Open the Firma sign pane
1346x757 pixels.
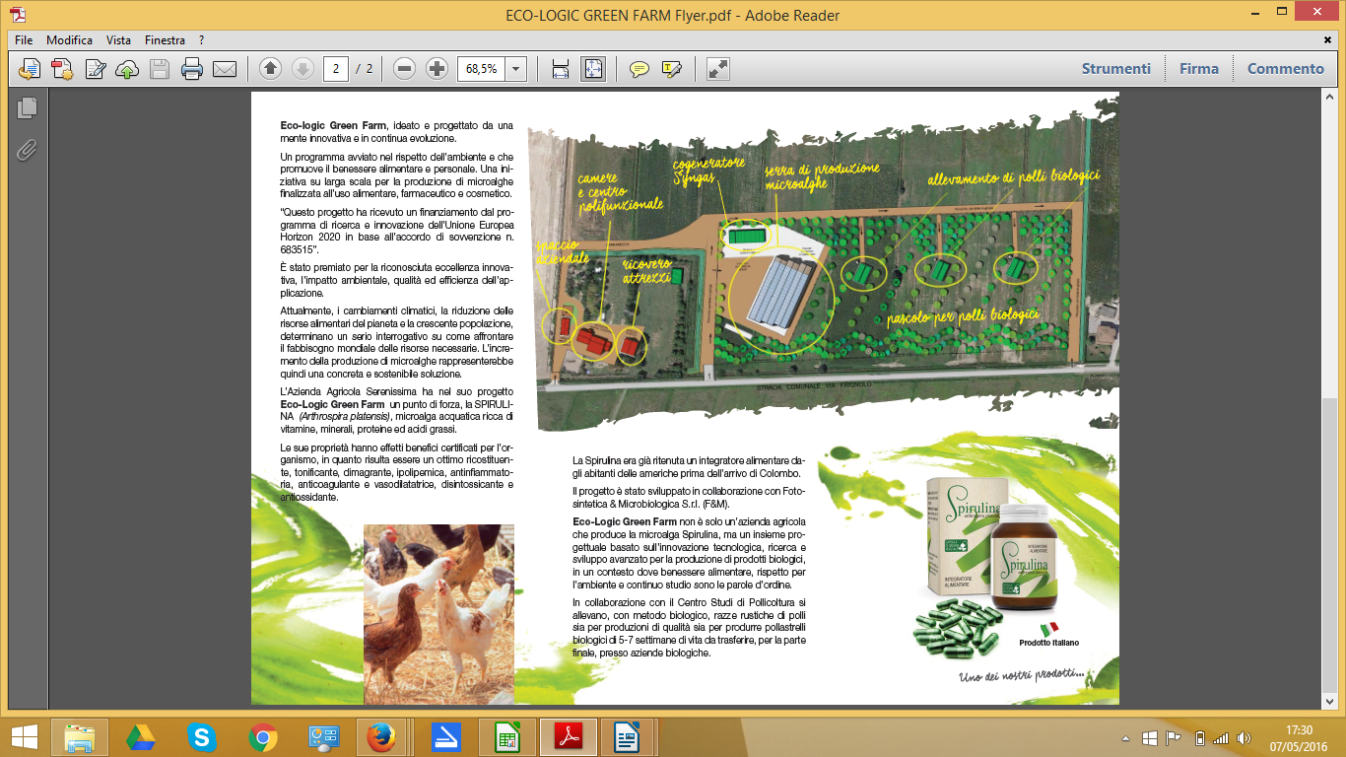[1199, 69]
